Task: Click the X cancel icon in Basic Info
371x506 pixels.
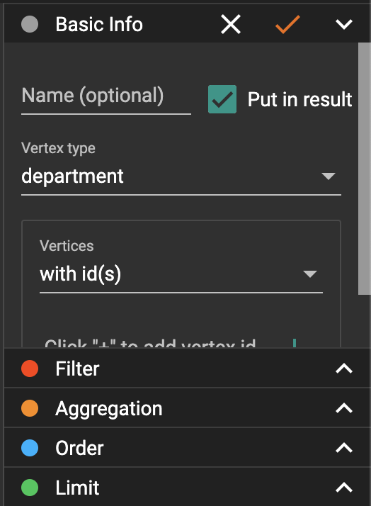Action: pos(231,24)
